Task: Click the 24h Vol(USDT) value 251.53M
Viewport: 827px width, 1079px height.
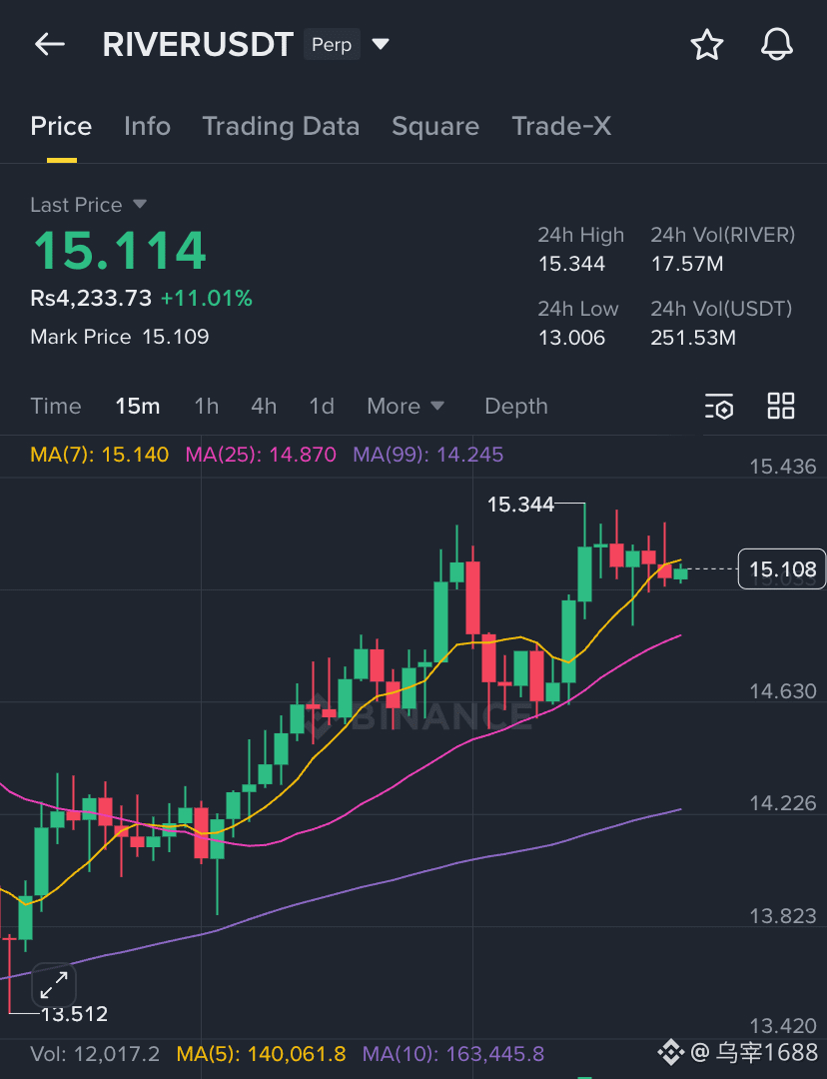Action: [x=693, y=338]
